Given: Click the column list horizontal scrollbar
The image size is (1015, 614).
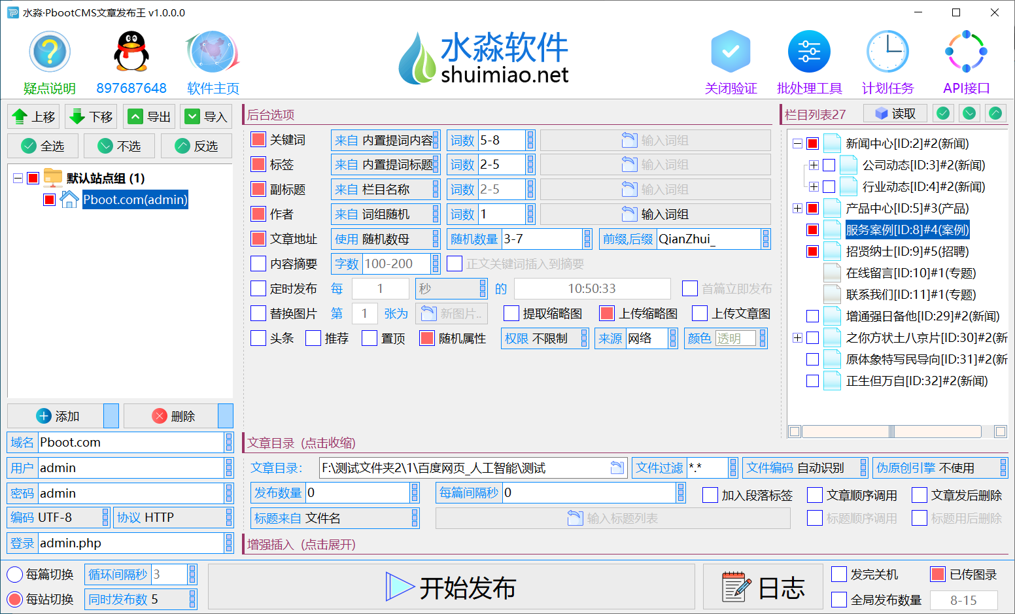Looking at the screenshot, I should (891, 432).
